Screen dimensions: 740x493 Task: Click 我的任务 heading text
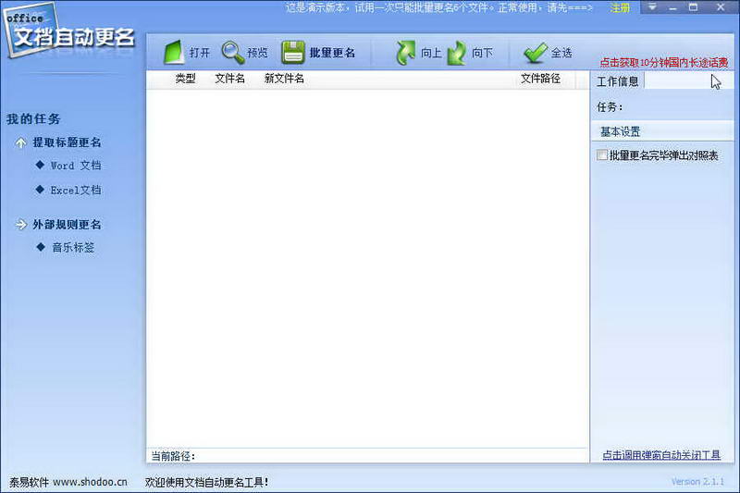coord(33,119)
